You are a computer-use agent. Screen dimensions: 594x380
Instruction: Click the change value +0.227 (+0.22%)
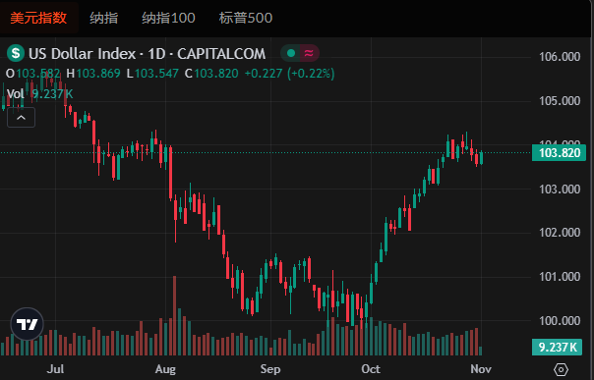[289, 73]
